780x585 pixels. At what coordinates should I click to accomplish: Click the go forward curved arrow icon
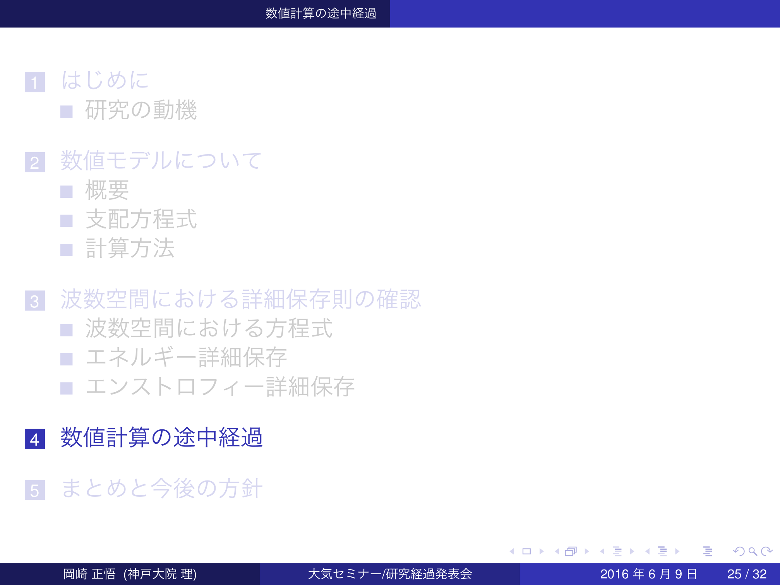[767, 551]
